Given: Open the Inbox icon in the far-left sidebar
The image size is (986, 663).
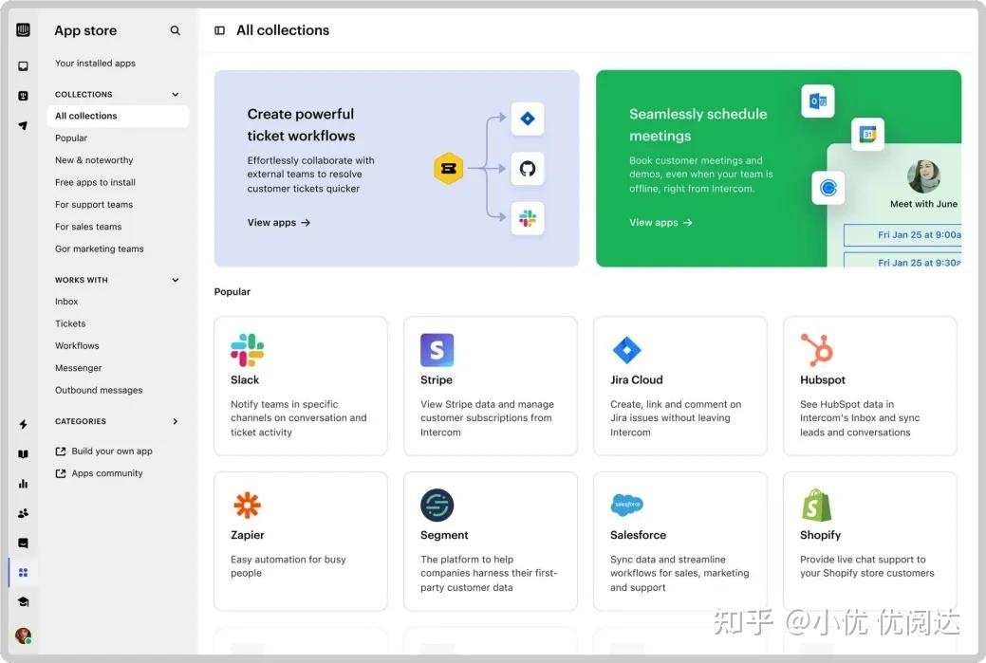Looking at the screenshot, I should [23, 65].
